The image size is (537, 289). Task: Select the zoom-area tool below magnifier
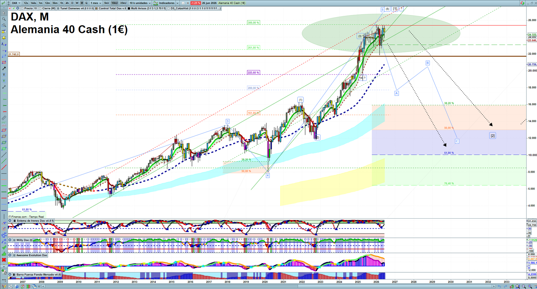point(4,25)
